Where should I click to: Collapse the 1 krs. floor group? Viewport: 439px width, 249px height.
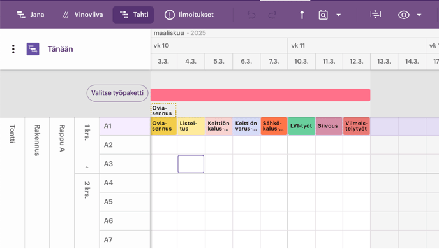coord(87,167)
